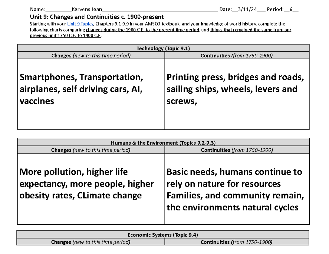
Task: Click the line 'the environments natural cycles'
Action: [x=232, y=207]
